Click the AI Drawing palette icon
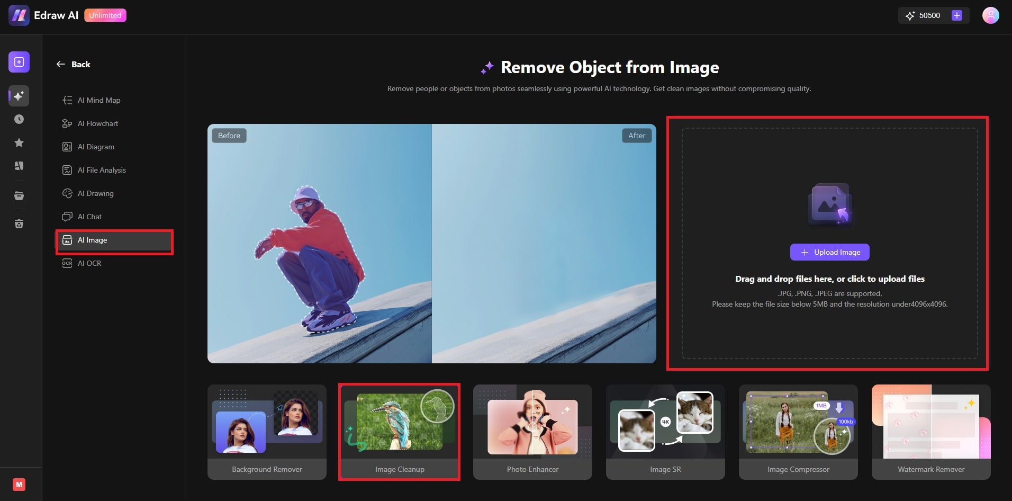 [x=67, y=193]
